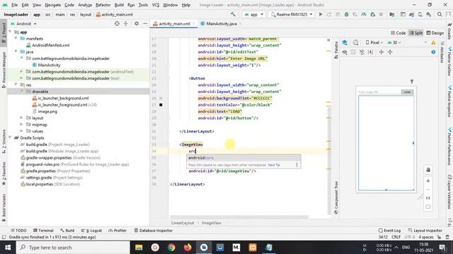
Task: Open the API 30 version dropdown
Action: pyautogui.click(x=394, y=42)
